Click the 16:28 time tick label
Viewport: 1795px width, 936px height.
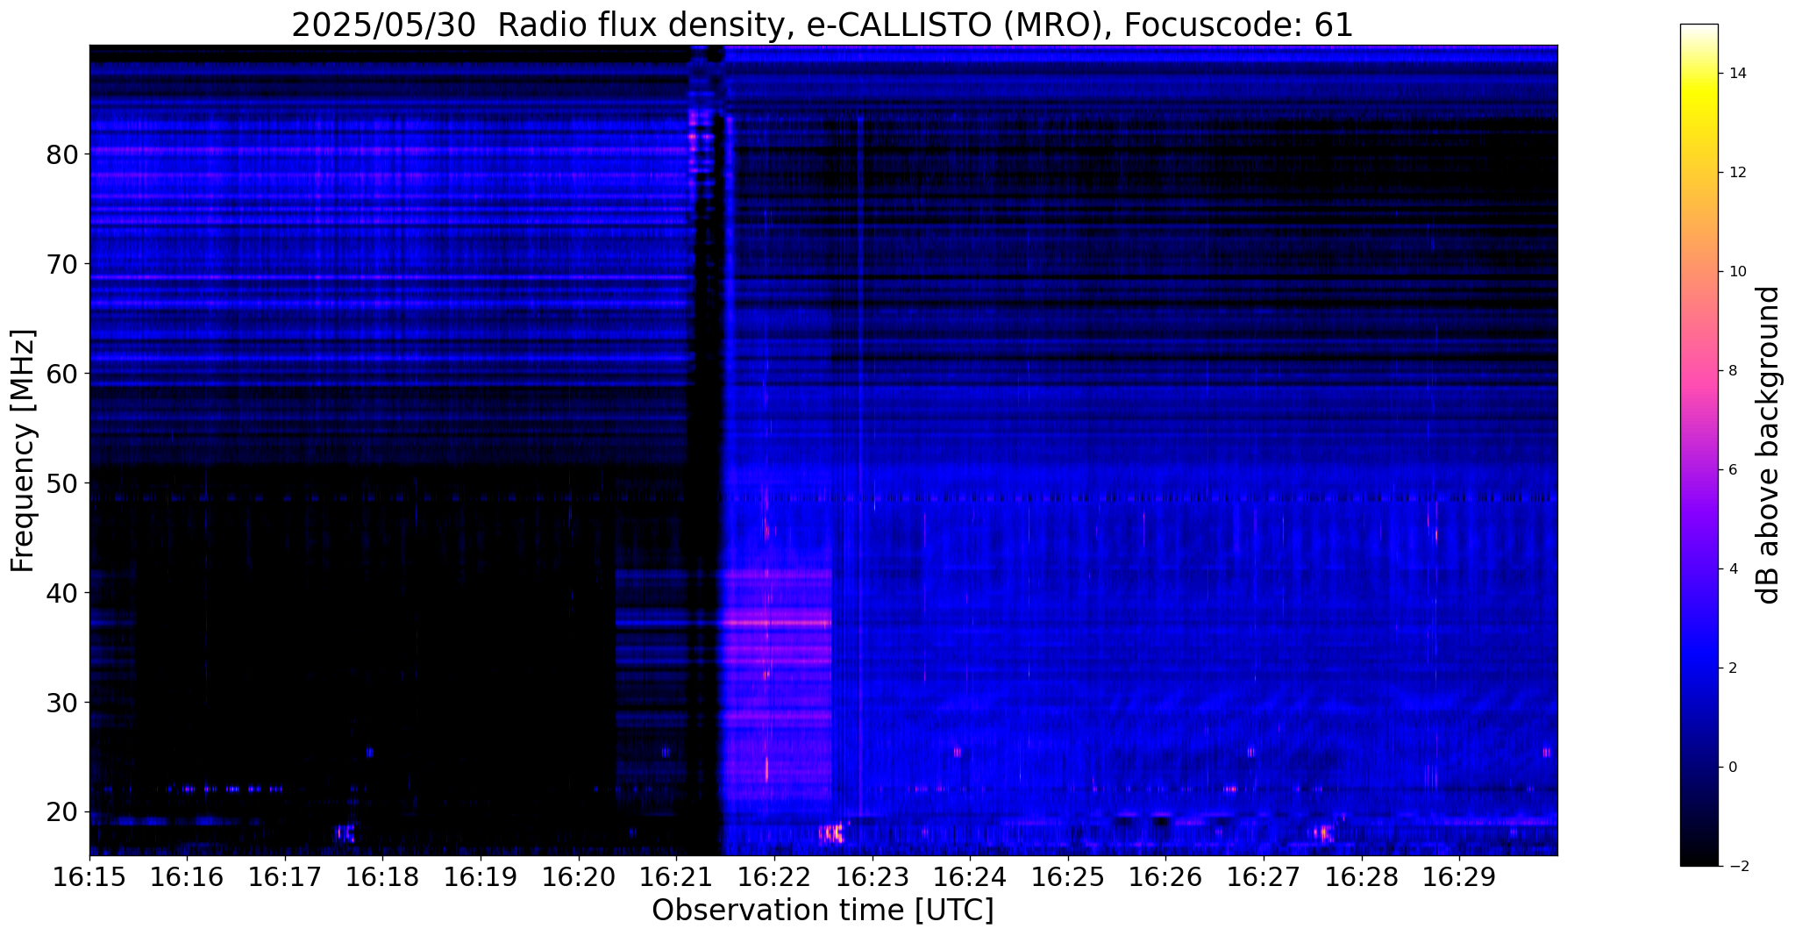1361,877
